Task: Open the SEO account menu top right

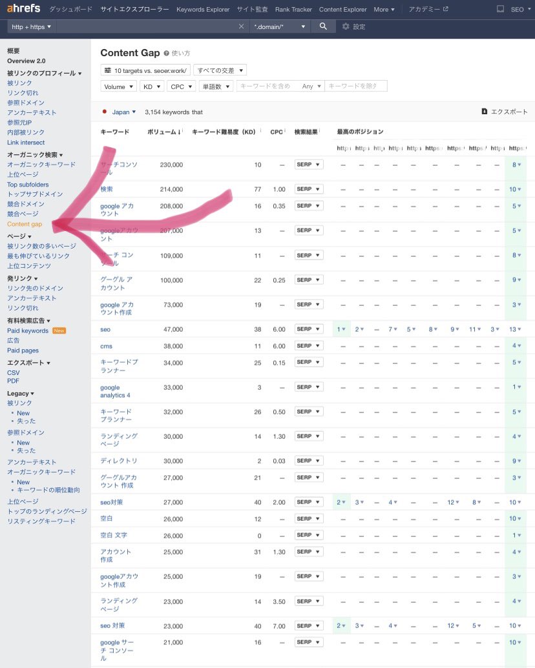Action: 521,9
